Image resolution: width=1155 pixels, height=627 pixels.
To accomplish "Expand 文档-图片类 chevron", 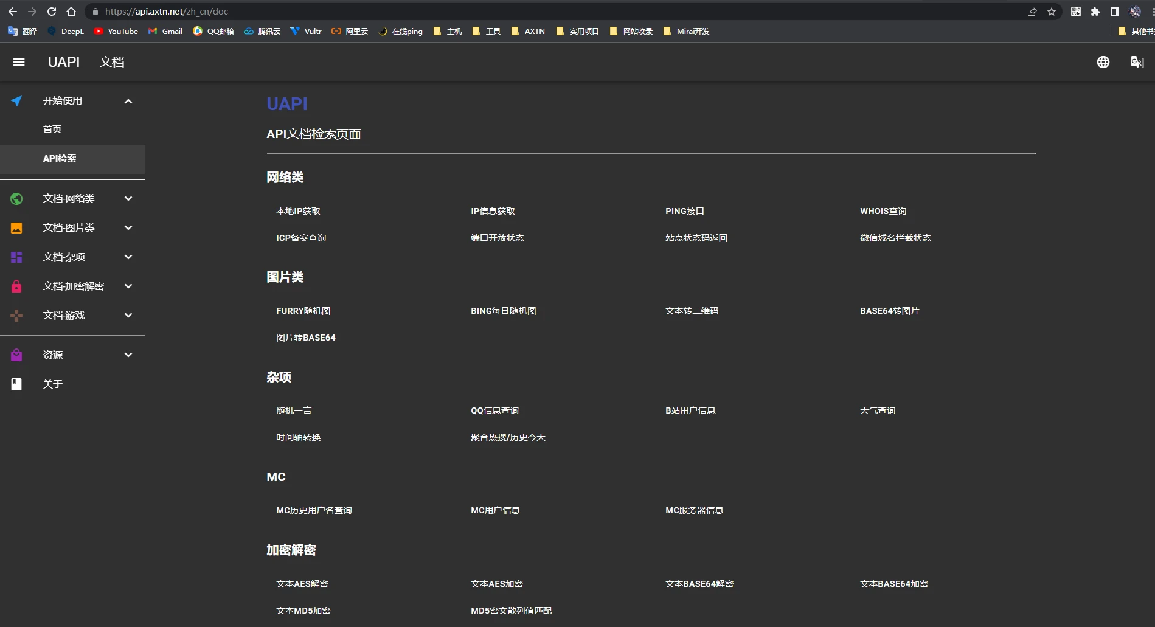I will (x=128, y=228).
